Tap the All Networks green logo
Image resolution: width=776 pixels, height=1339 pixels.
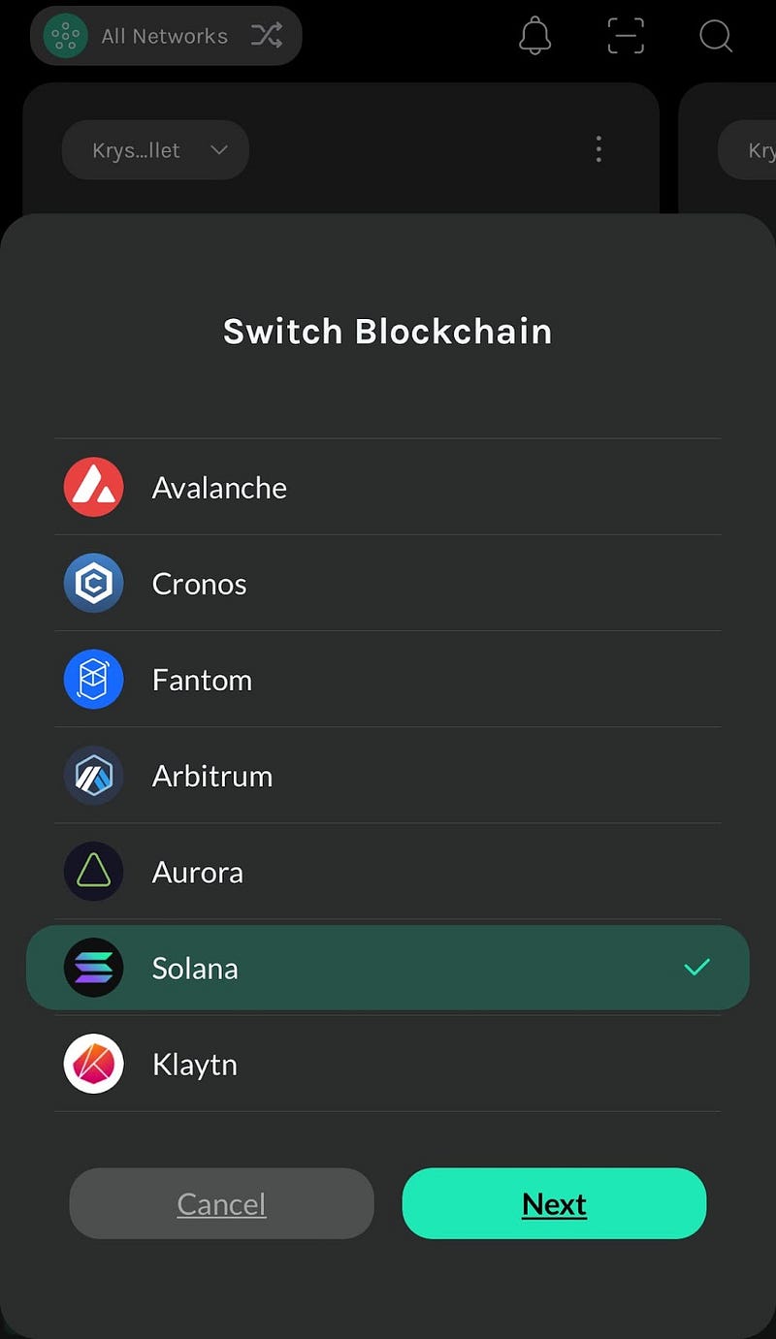coord(65,36)
